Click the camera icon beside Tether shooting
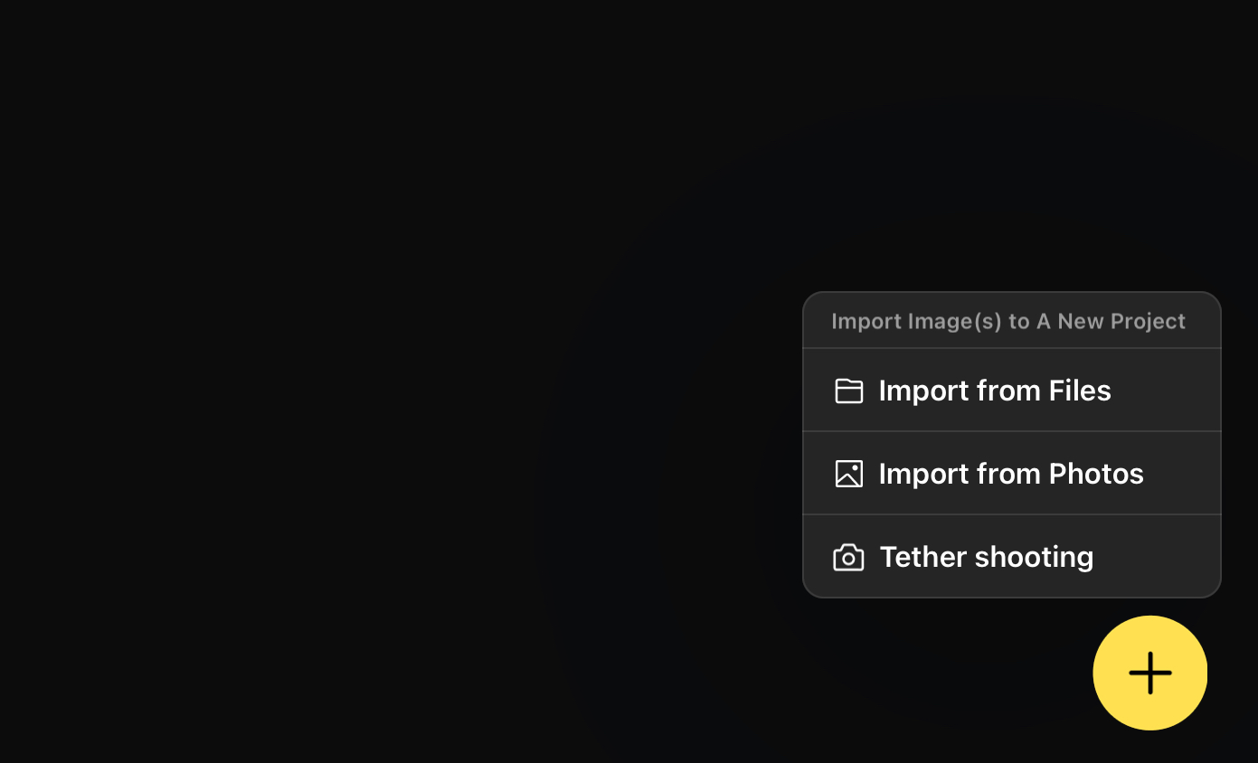Viewport: 1258px width, 763px height. [x=848, y=557]
